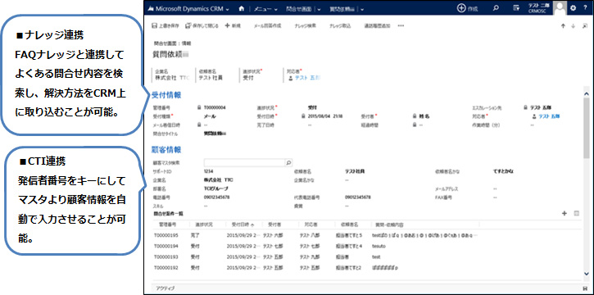Click ナレッジ検索 in command bar
Image resolution: width=594 pixels, height=295 pixels.
[x=305, y=25]
